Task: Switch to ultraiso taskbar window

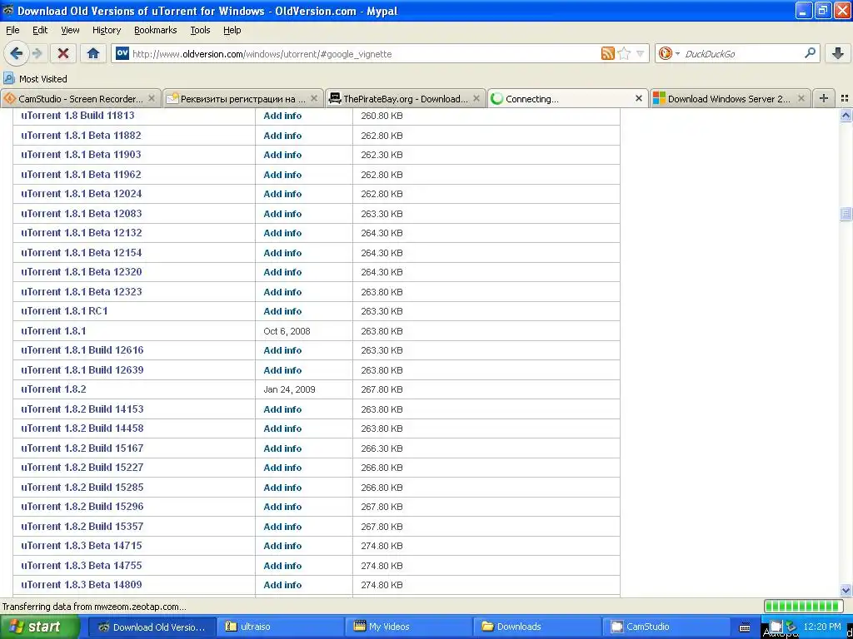Action: pyautogui.click(x=279, y=627)
